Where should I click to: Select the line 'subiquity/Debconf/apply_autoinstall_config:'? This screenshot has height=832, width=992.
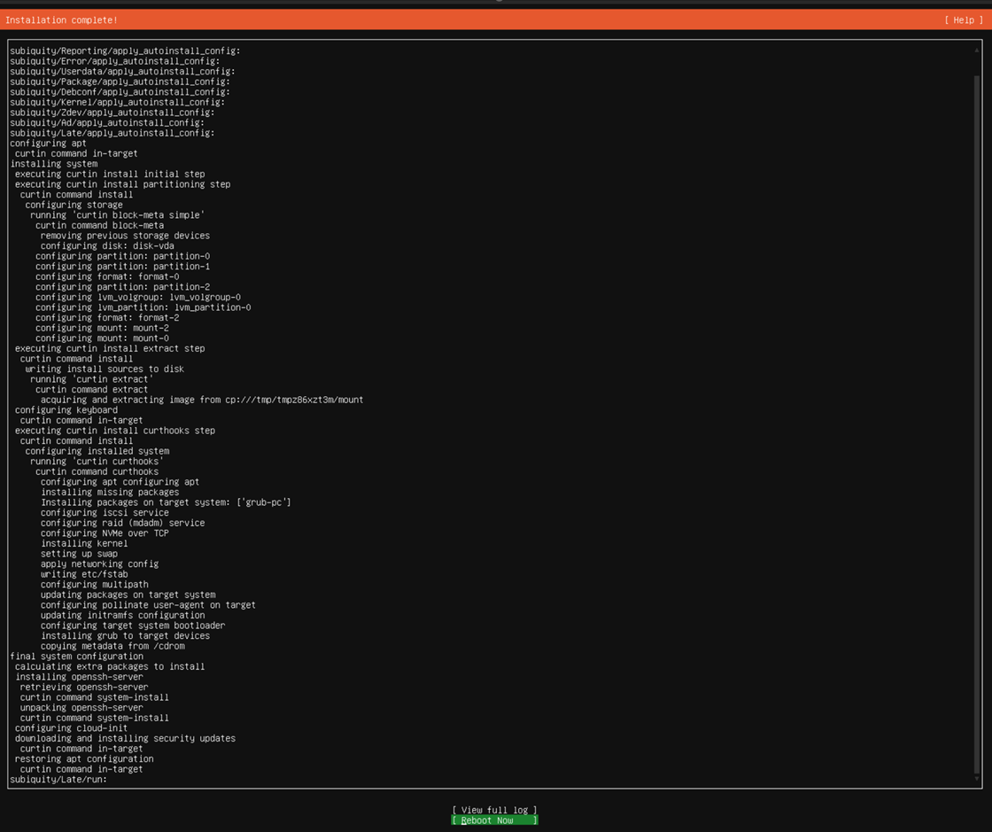[x=120, y=92]
